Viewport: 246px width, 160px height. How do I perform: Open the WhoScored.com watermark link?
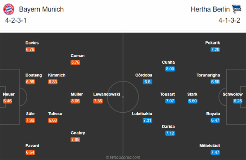point(123,157)
